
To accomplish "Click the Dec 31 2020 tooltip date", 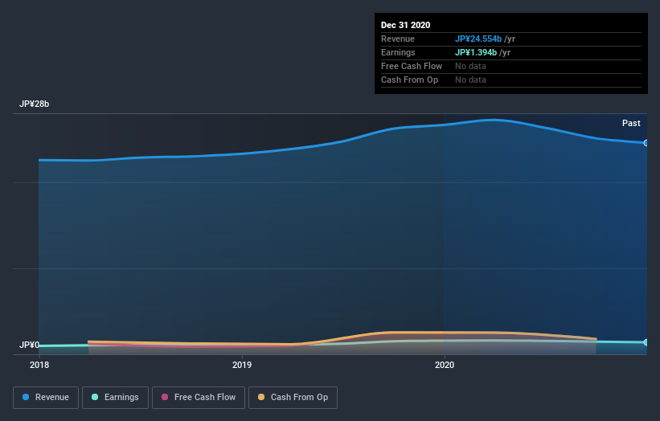I will tap(405, 25).
